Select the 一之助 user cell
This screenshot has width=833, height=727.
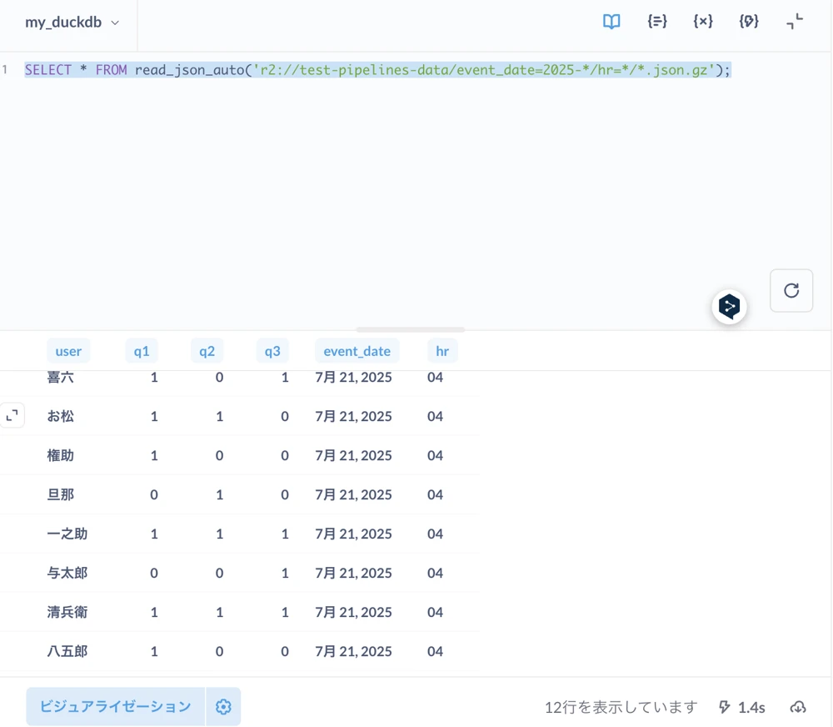[67, 534]
